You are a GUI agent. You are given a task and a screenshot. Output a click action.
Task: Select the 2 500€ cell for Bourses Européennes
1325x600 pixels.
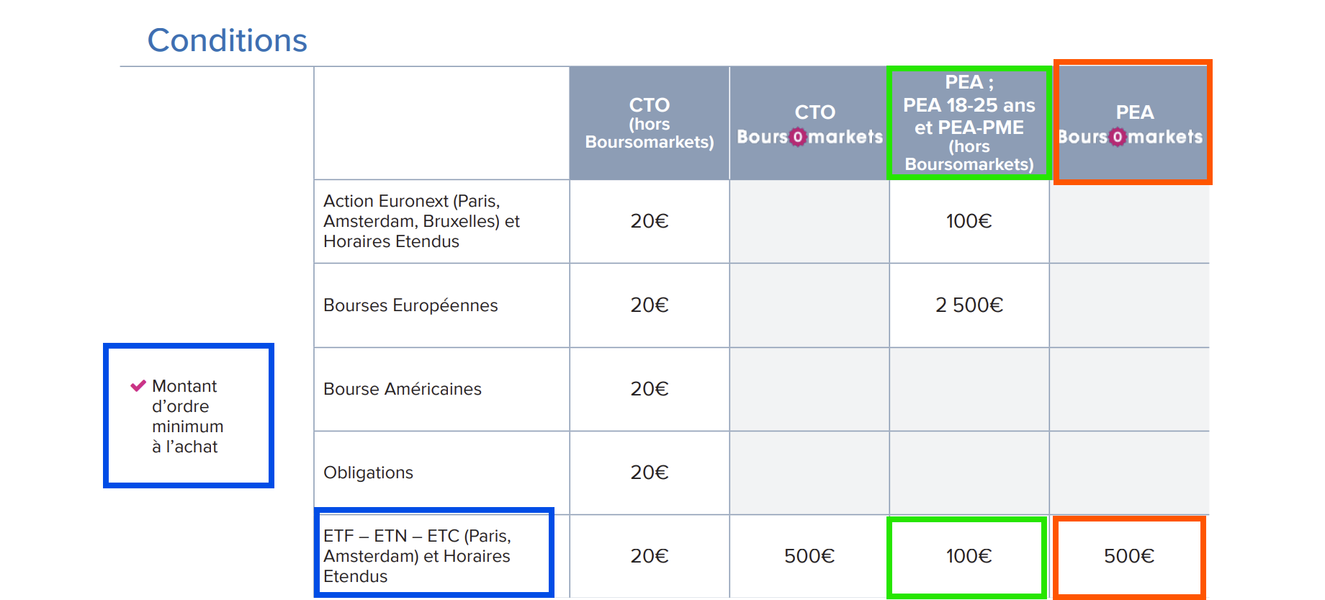[x=969, y=305]
